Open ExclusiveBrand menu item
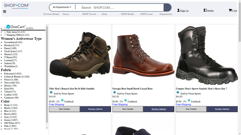Viewport: 241px width, 135px height. coord(51,14)
